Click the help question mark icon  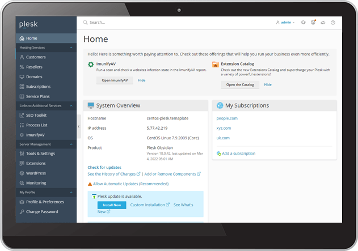tap(333, 23)
